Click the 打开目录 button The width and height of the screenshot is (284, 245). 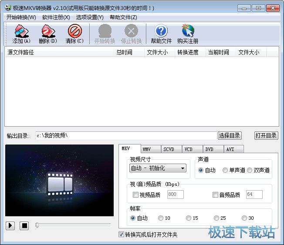(x=266, y=135)
